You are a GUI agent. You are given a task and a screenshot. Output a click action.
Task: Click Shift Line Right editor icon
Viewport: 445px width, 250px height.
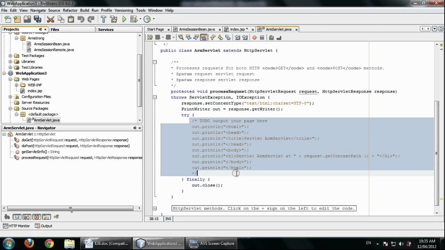[x=245, y=37]
